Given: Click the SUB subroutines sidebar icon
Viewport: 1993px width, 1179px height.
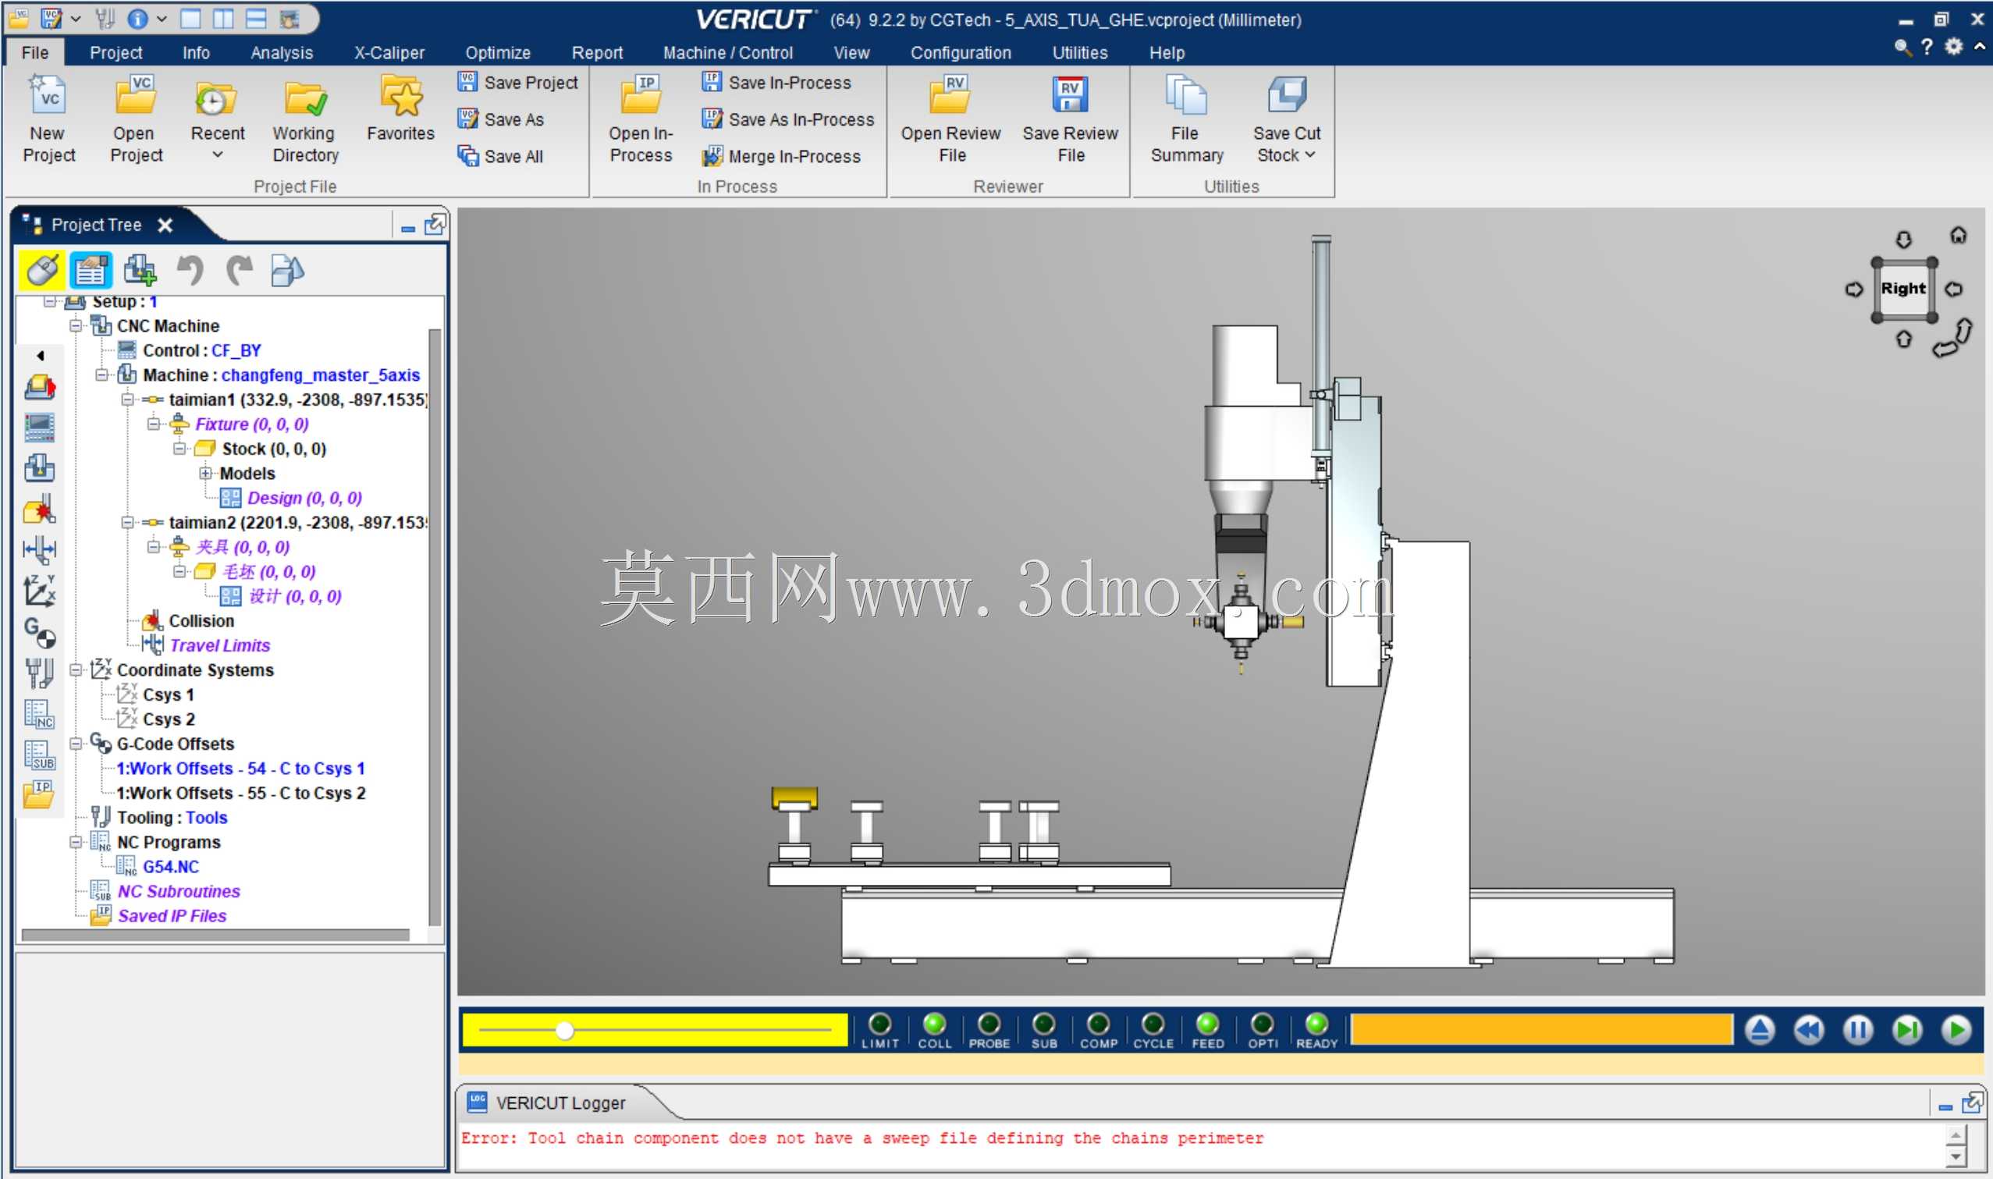Looking at the screenshot, I should pyautogui.click(x=39, y=755).
